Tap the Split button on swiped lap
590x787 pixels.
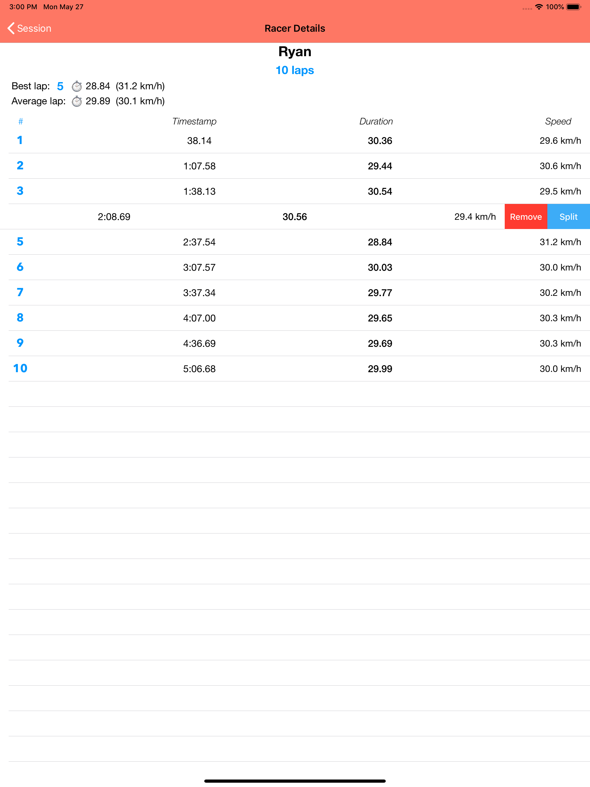pyautogui.click(x=568, y=217)
